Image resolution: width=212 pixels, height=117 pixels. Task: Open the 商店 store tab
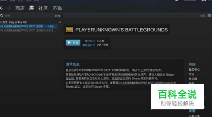[x=20, y=8]
